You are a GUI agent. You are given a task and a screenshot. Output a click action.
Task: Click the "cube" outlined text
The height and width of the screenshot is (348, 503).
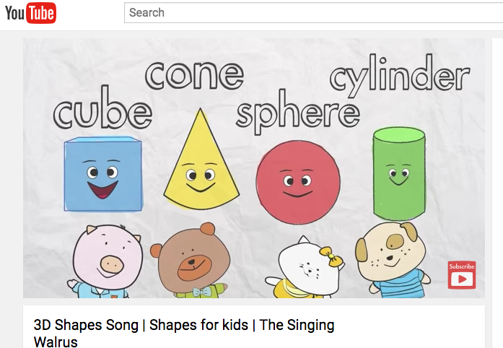(102, 108)
